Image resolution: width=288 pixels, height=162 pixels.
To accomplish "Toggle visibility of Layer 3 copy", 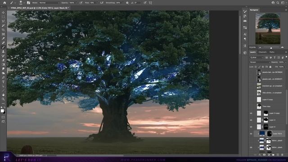I will click(251, 113).
